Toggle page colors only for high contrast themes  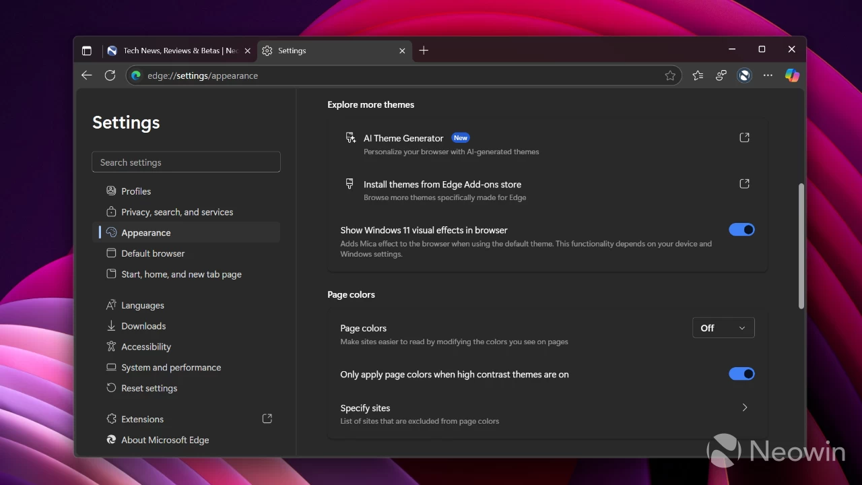point(741,374)
